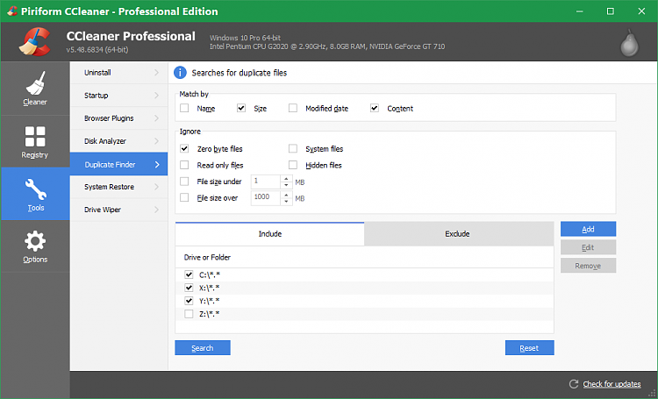Screen dimensions: 658x399
Task: Click the chevron next to Duplicate Finder
Action: coord(157,165)
